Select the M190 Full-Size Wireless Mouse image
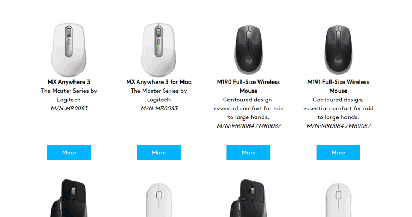 click(248, 50)
